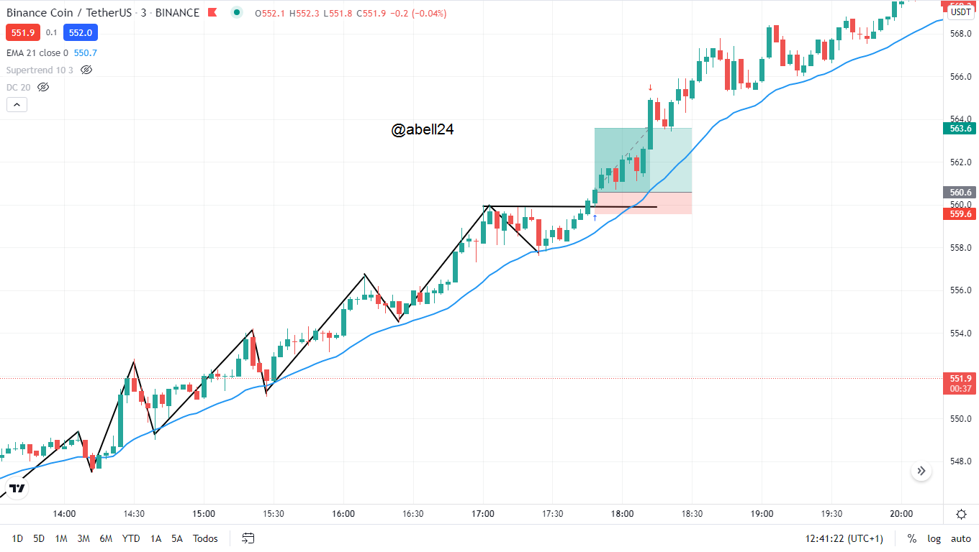The height and width of the screenshot is (552, 979).
Task: Toggle auto scale mode
Action: click(x=960, y=538)
